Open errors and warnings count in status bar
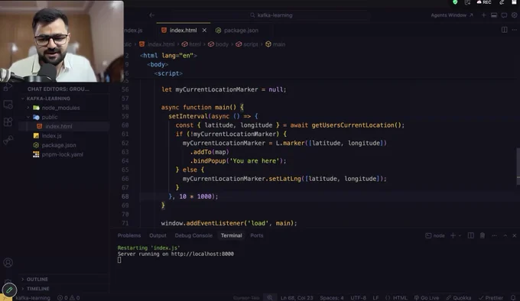520x301 pixels. pos(68,298)
